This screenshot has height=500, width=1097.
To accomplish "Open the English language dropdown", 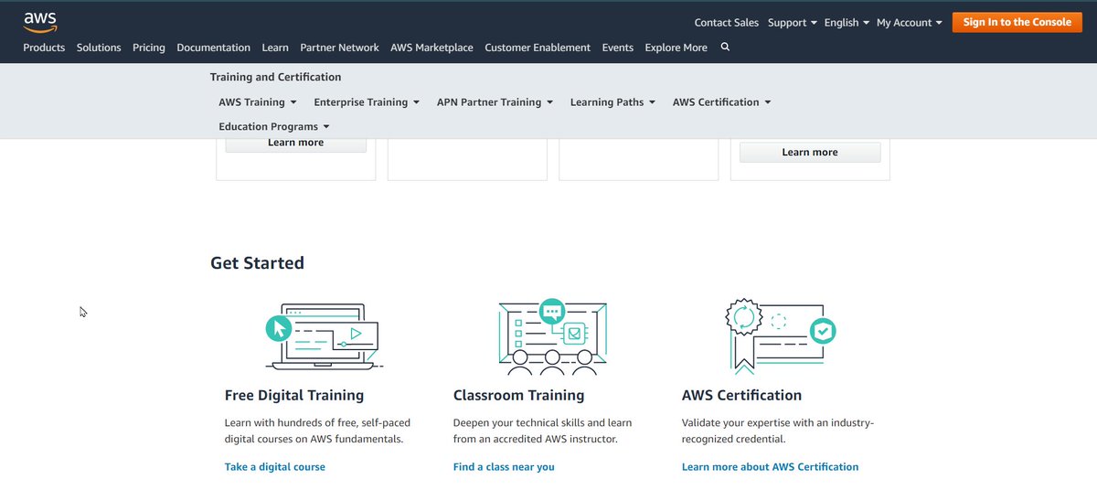I will coord(847,23).
